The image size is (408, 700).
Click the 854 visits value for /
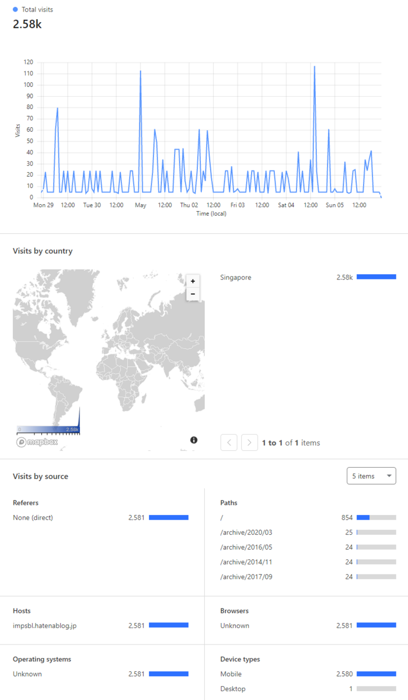pyautogui.click(x=347, y=517)
